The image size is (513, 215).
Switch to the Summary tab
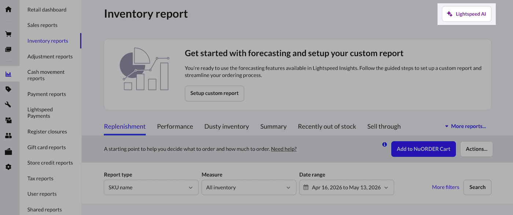273,127
